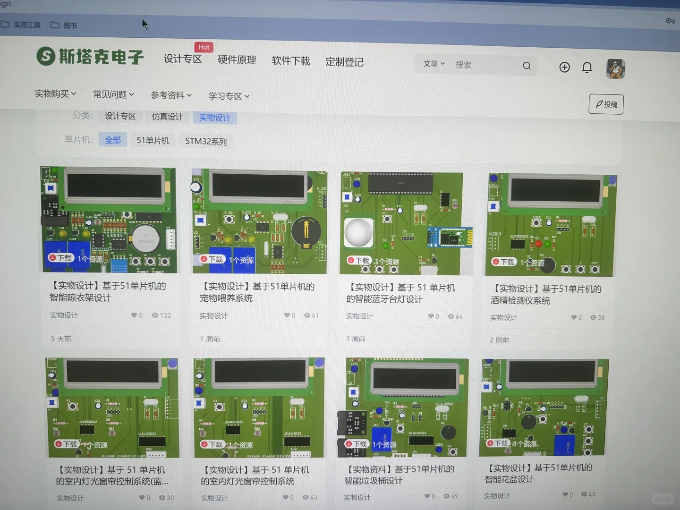680x510 pixels.
Task: Open the 软件下载 navigation item
Action: pyautogui.click(x=291, y=61)
